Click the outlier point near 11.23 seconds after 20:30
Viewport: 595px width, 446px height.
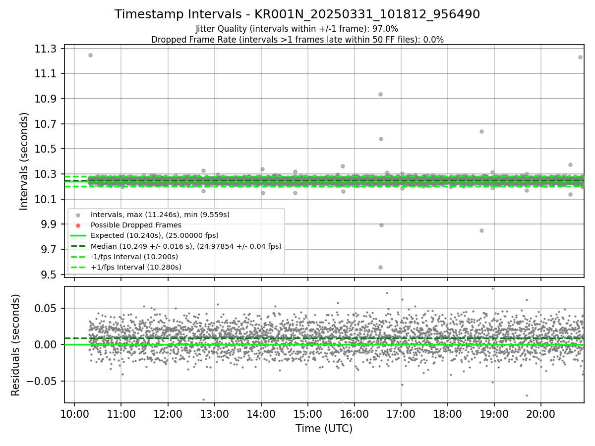click(x=580, y=57)
